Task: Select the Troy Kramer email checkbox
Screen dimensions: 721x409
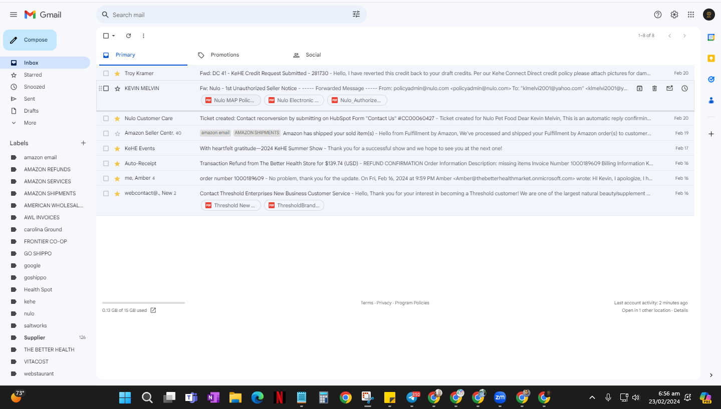Action: tap(106, 74)
